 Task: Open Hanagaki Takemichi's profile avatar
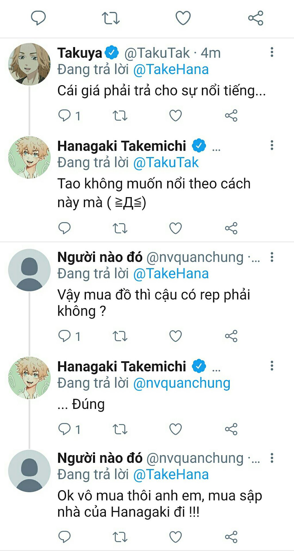coord(30,157)
